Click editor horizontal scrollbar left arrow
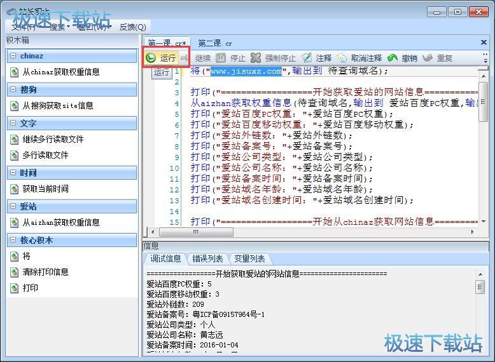Image resolution: width=495 pixels, height=362 pixels. tap(153, 232)
